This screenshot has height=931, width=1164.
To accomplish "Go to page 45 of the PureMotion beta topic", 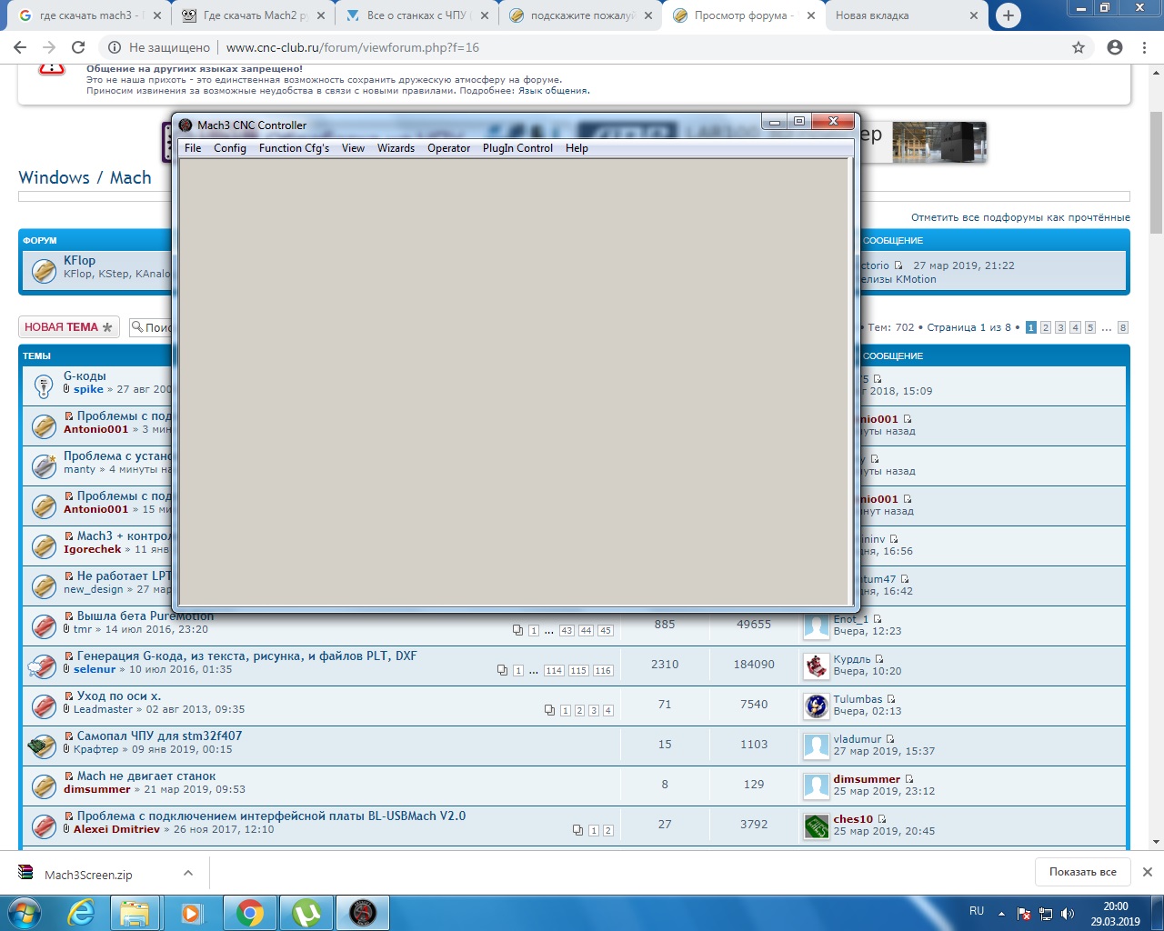I will tap(605, 631).
